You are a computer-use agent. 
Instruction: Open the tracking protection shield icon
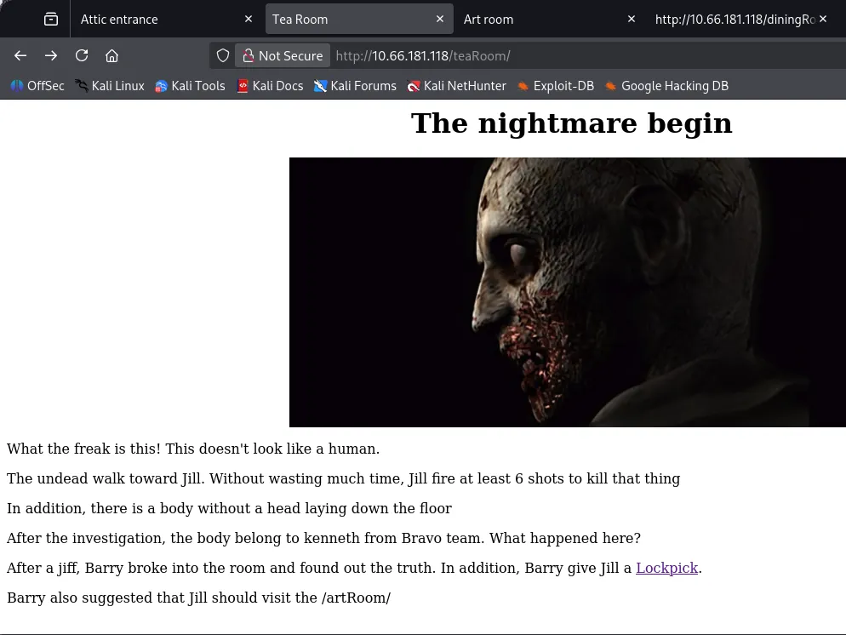[223, 55]
